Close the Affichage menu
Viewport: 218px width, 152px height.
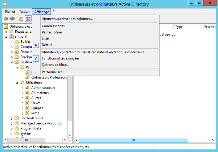[x=41, y=12]
